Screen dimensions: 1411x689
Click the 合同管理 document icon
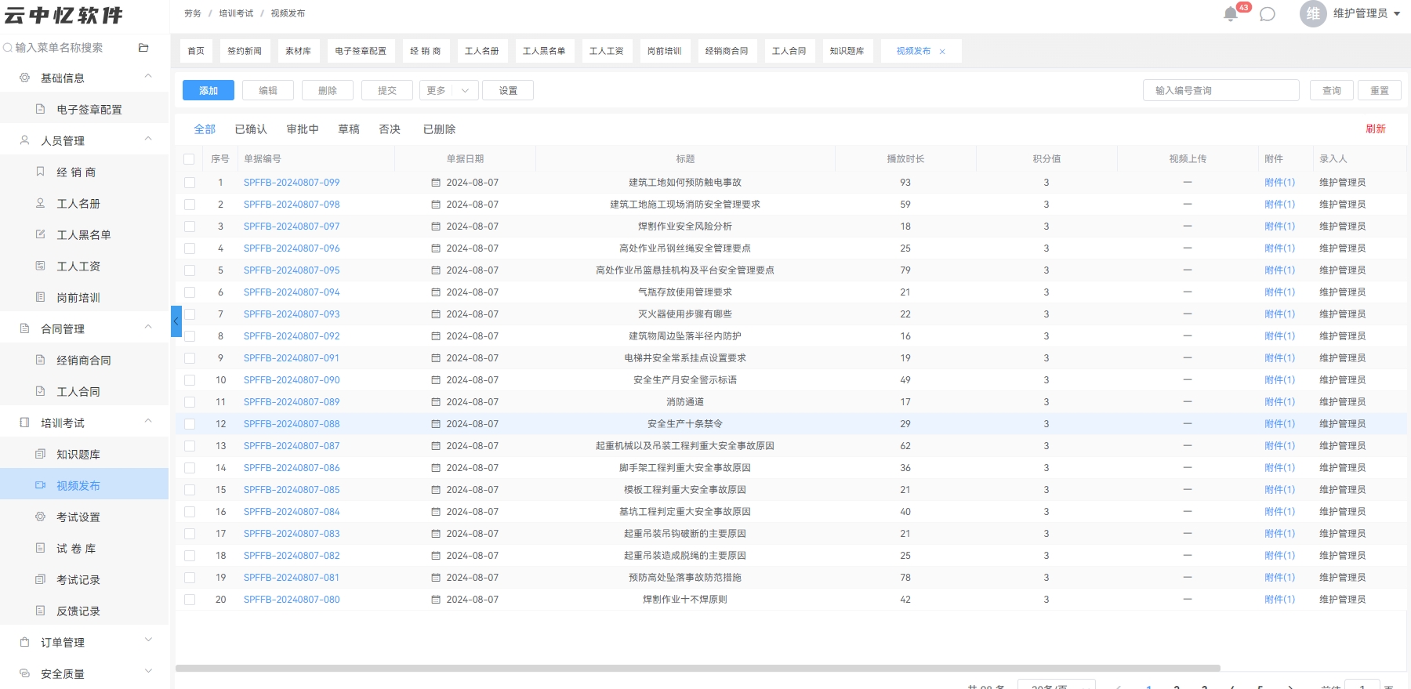pyautogui.click(x=24, y=328)
